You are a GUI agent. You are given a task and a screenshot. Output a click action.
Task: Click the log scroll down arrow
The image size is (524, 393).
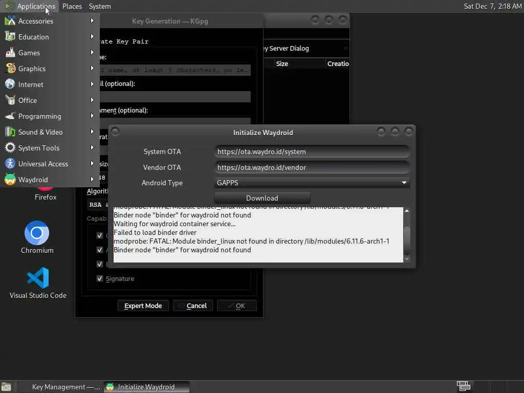407,259
